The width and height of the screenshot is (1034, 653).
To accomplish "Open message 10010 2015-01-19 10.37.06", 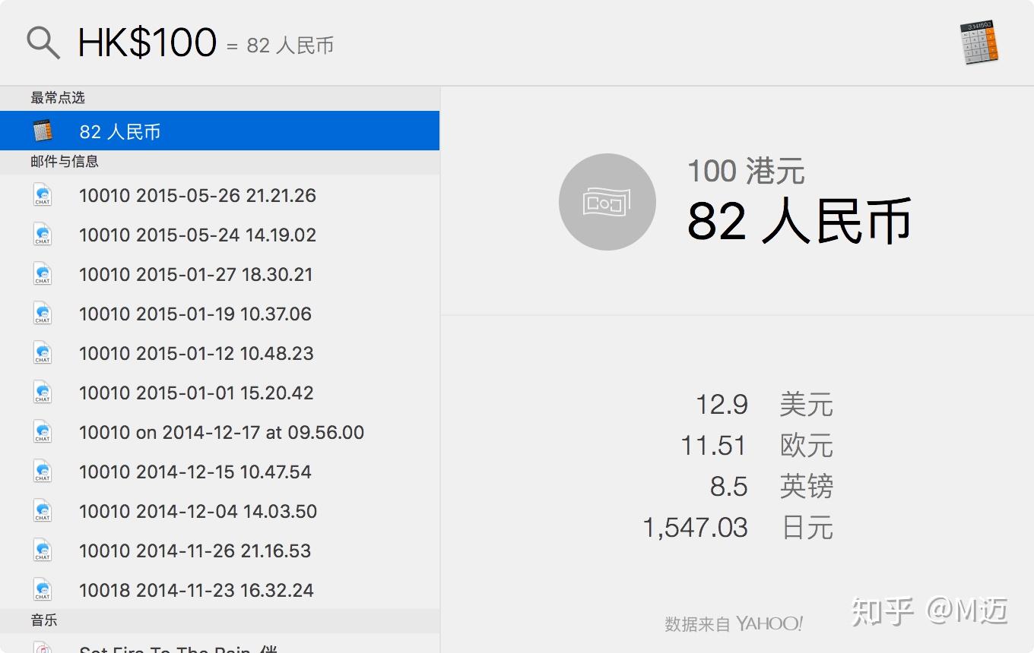I will coord(195,314).
